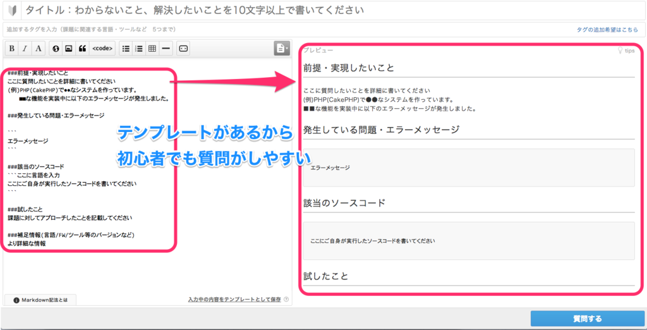Click the ###前提・実現したいこと line in editor
This screenshot has height=330, width=647.
point(38,73)
